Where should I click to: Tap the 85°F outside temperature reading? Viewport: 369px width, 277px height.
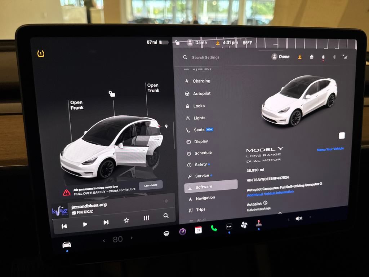[x=247, y=43]
